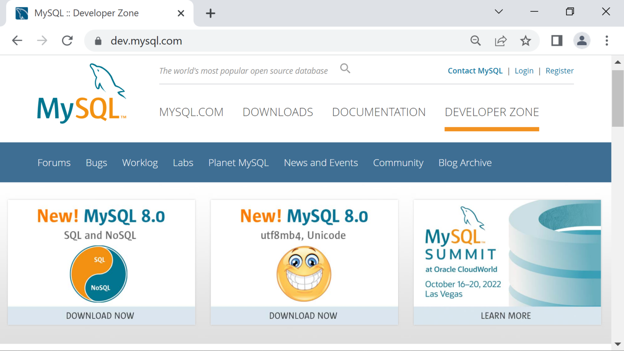
Task: Open the site search magnifier icon
Action: click(x=345, y=69)
